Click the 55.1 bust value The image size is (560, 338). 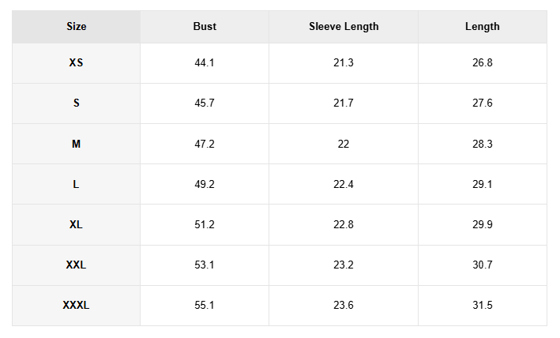205,305
